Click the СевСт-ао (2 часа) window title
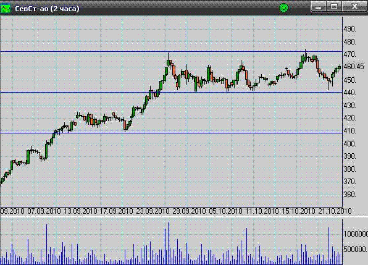368x265 pixels. (x=47, y=9)
